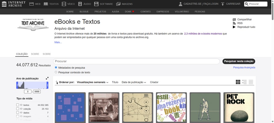274x123 pixels.
Task: Expand the year histogram fullscreen icon
Action: tap(47, 78)
